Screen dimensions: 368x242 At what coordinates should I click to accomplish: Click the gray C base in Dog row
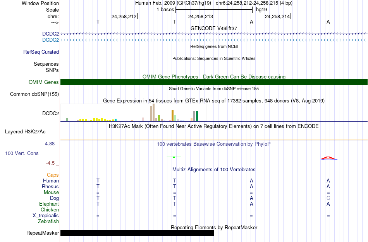click(328, 198)
